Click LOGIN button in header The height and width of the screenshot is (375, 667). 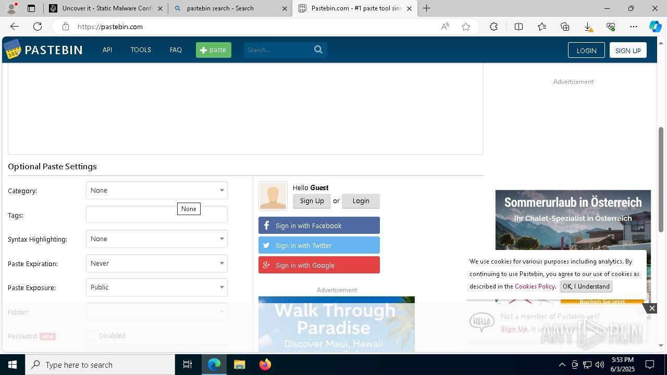(586, 50)
